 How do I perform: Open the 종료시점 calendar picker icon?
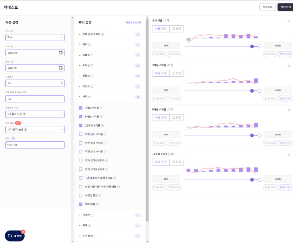(61, 68)
